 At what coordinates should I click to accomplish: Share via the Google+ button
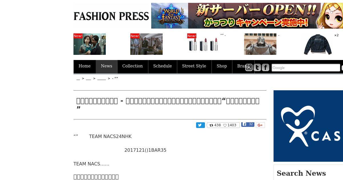coord(260,125)
